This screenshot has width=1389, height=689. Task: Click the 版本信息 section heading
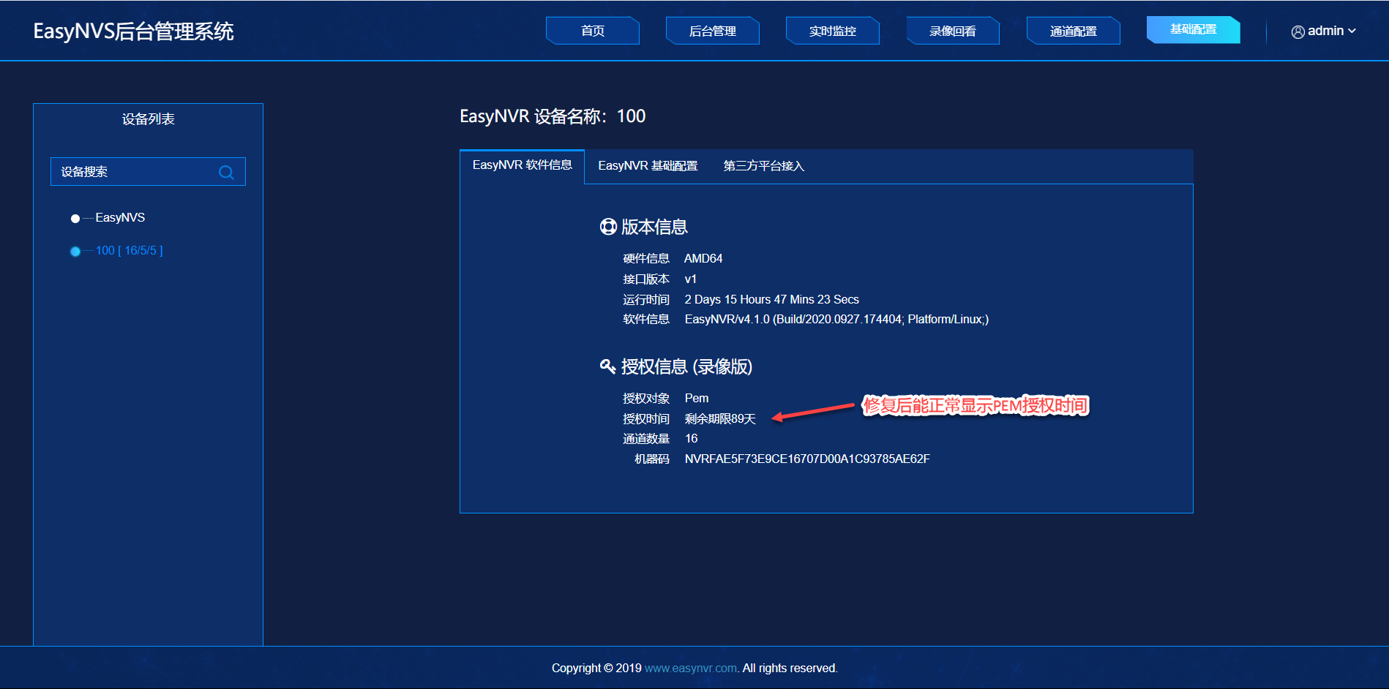pos(654,227)
